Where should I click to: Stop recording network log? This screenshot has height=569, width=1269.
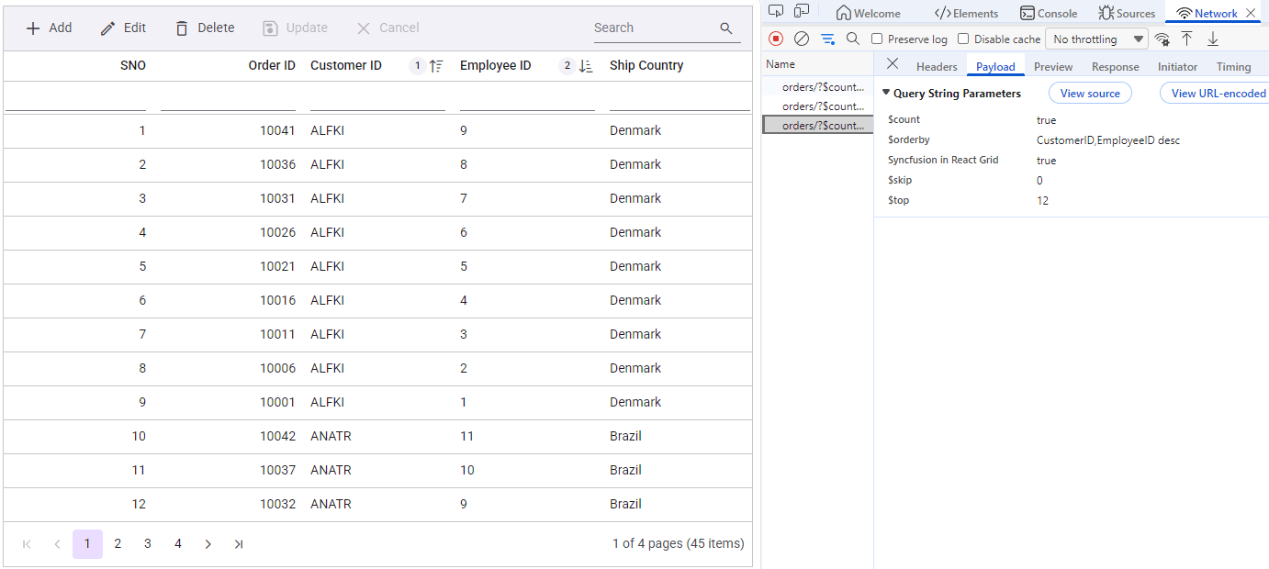(776, 39)
